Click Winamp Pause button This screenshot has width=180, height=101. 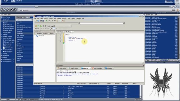(x=8, y=10)
